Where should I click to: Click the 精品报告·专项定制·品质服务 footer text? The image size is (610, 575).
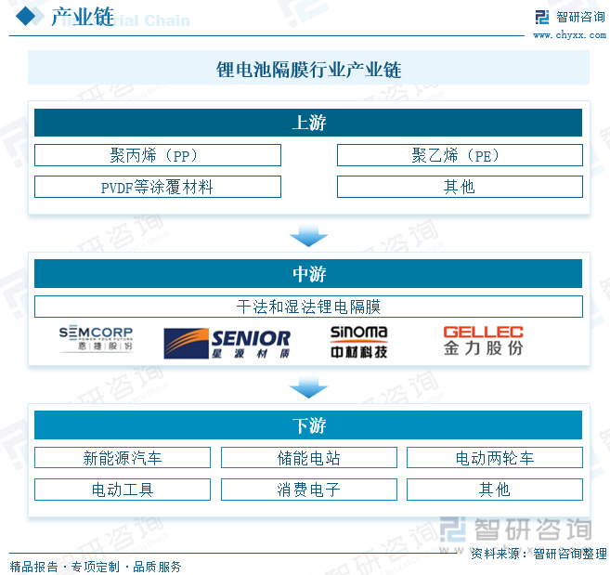96,567
